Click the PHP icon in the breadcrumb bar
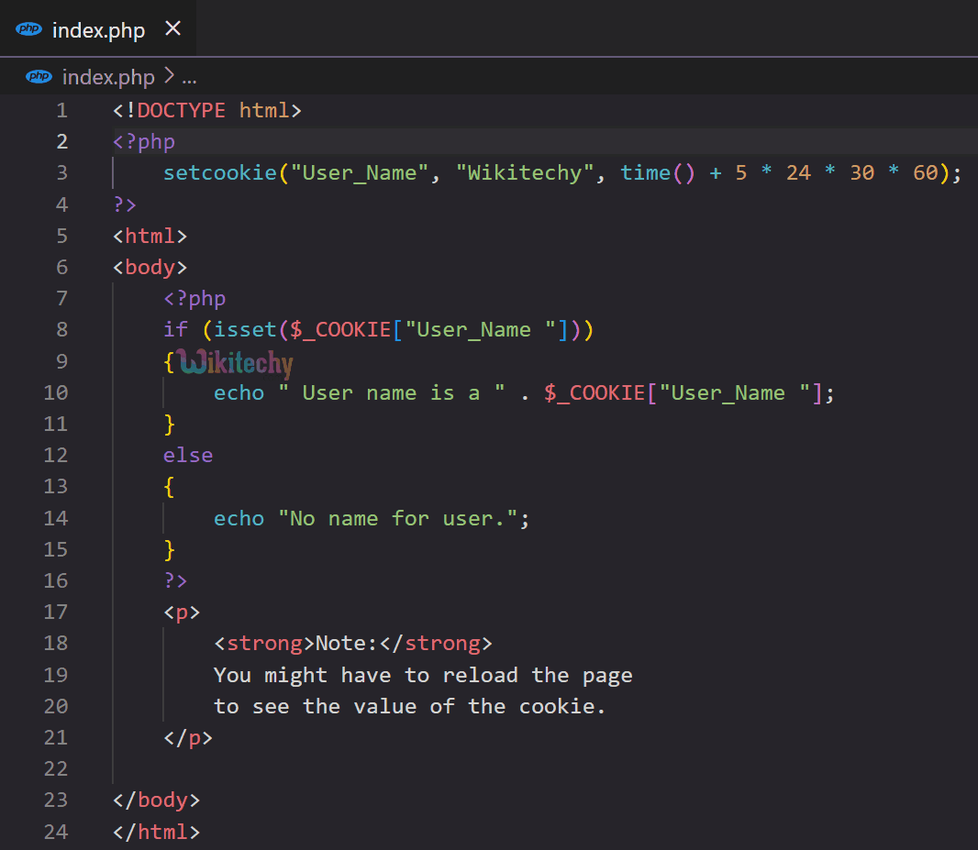 (x=39, y=76)
